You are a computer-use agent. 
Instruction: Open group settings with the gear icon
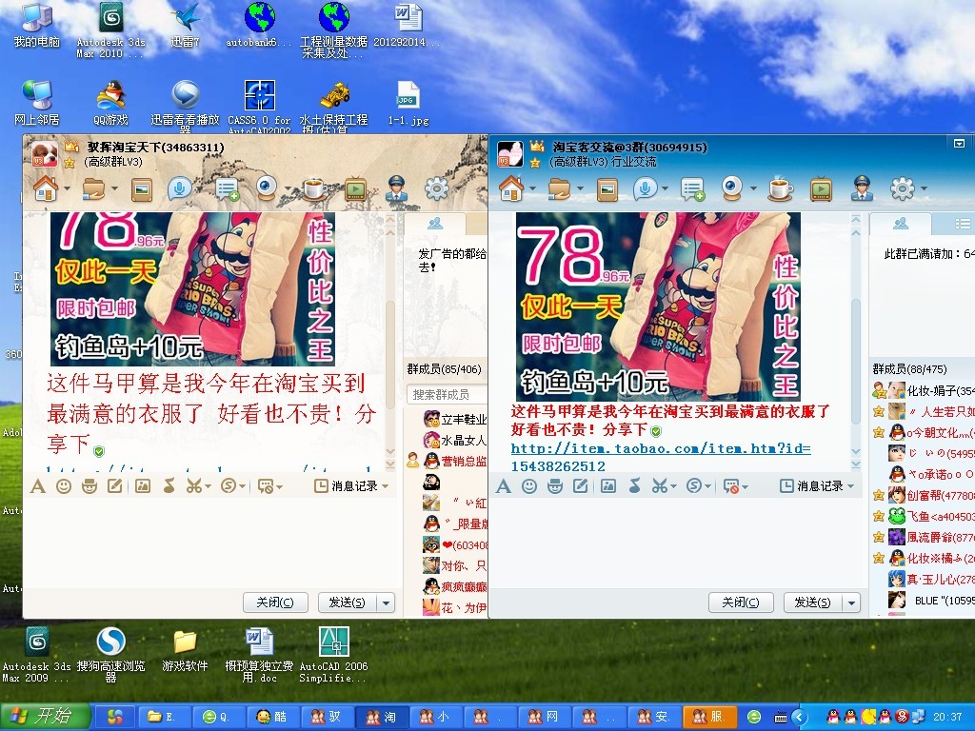(903, 189)
